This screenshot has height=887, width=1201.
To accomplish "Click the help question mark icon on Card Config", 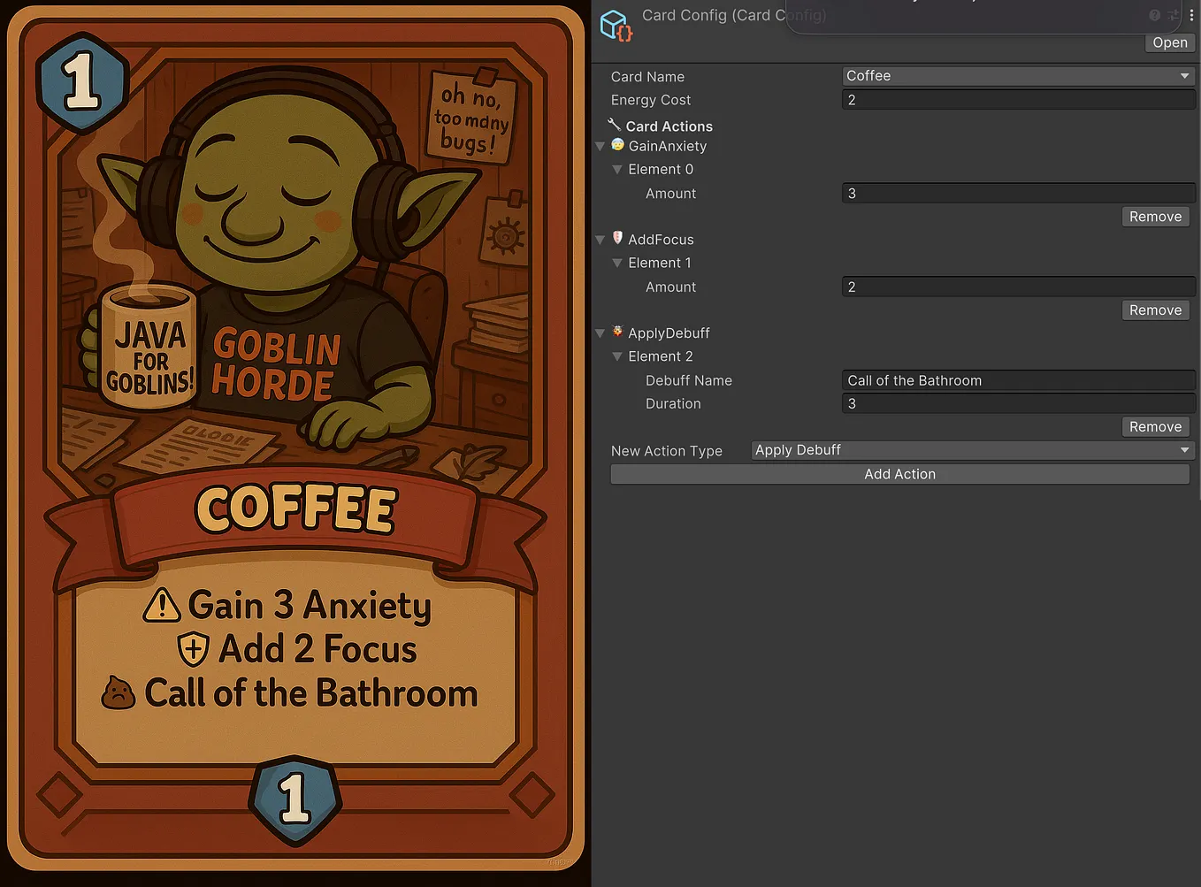I will click(x=1154, y=15).
